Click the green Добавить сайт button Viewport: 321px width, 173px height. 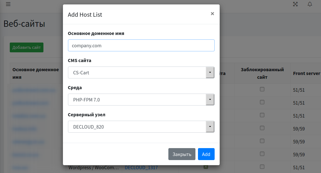(x=26, y=48)
